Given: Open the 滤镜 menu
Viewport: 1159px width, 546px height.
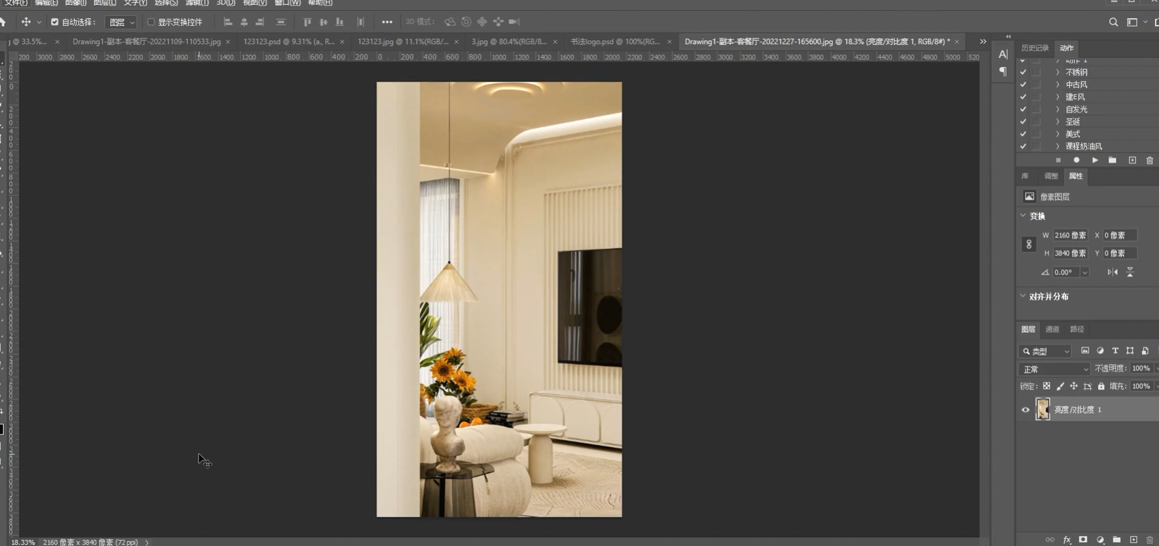Looking at the screenshot, I should pyautogui.click(x=197, y=3).
